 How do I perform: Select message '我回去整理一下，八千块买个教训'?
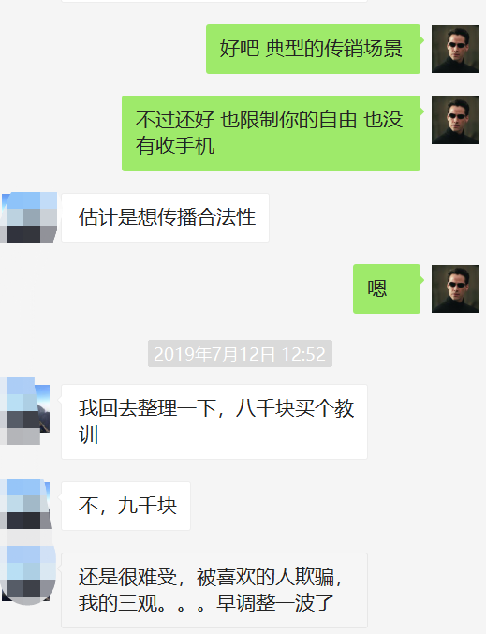coord(214,421)
